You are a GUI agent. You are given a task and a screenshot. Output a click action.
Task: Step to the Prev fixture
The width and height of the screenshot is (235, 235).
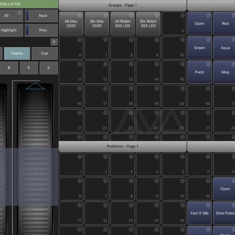pyautogui.click(x=41, y=30)
